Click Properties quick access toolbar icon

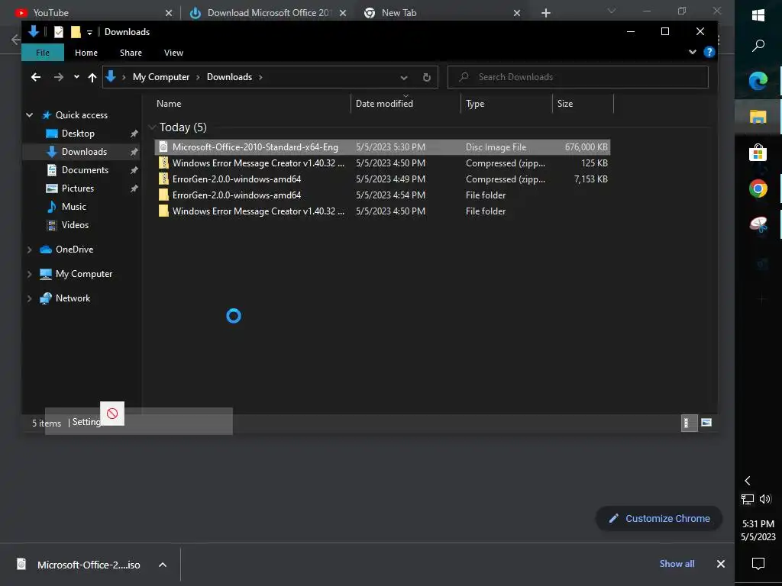(x=58, y=32)
